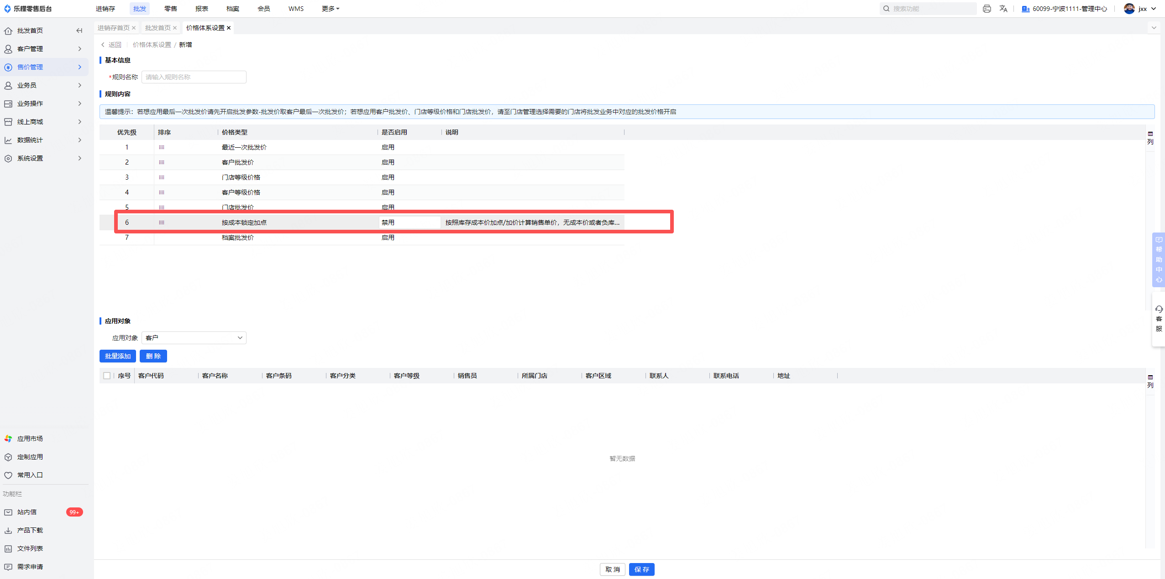Viewport: 1165px width, 579px height.
Task: Open 产品下载 from function bar
Action: pyautogui.click(x=30, y=530)
